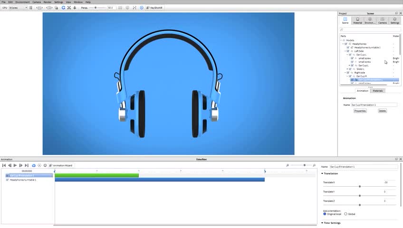Collapse the Time Settings section
Viewport: 403px width, 228px height.
point(322,223)
